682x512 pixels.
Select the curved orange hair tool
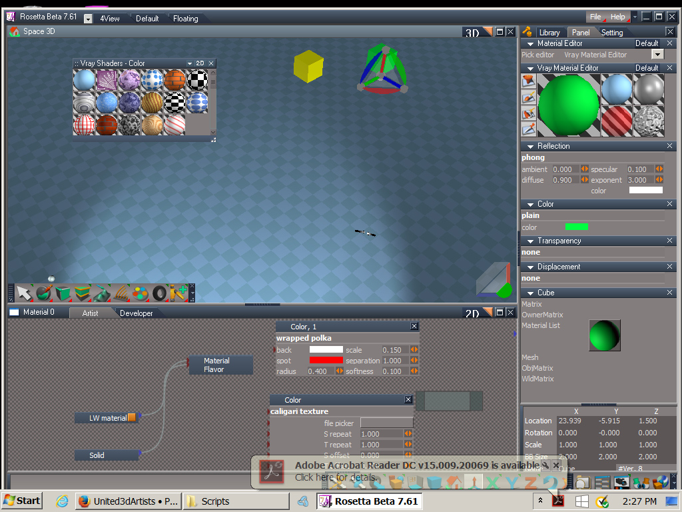tap(121, 293)
